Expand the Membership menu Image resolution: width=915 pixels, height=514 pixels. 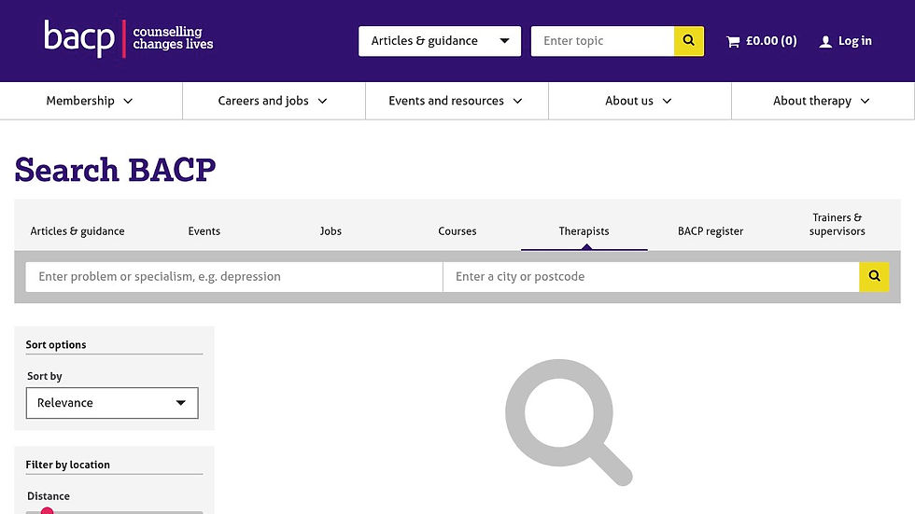(x=91, y=101)
